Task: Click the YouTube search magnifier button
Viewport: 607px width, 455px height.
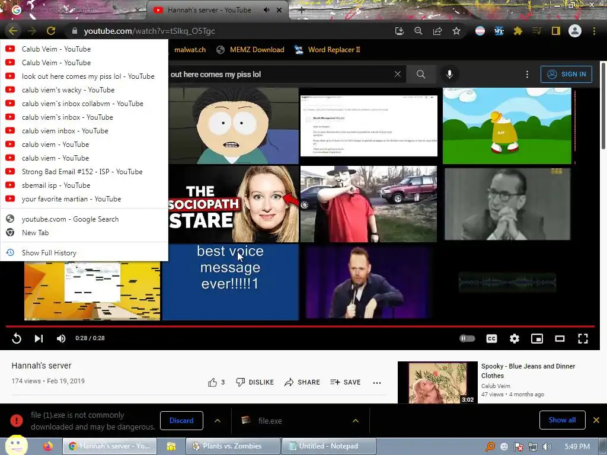Action: point(421,74)
